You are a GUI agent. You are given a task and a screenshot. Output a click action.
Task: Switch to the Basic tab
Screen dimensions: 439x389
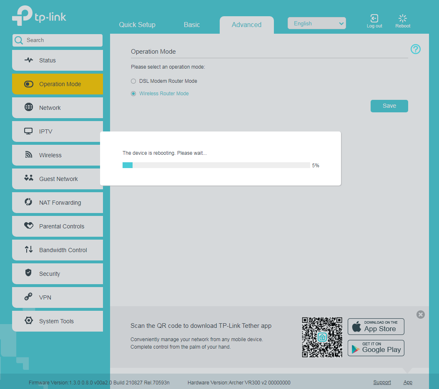coord(192,25)
